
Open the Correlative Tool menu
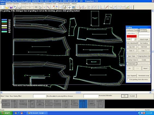tap(26, 4)
